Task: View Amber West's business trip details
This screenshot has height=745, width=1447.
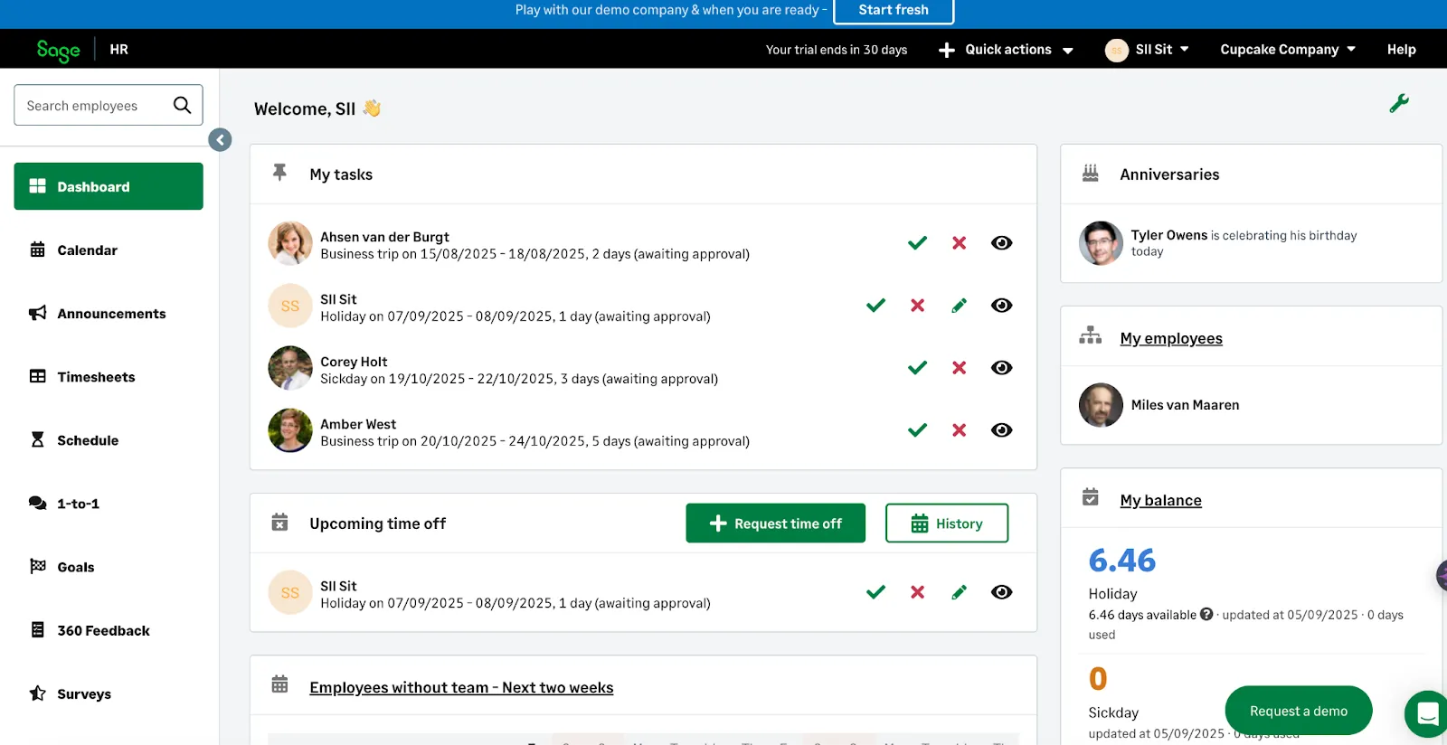Action: pos(1001,429)
